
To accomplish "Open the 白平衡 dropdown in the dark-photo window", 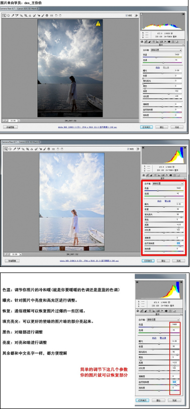I will tap(166, 50).
